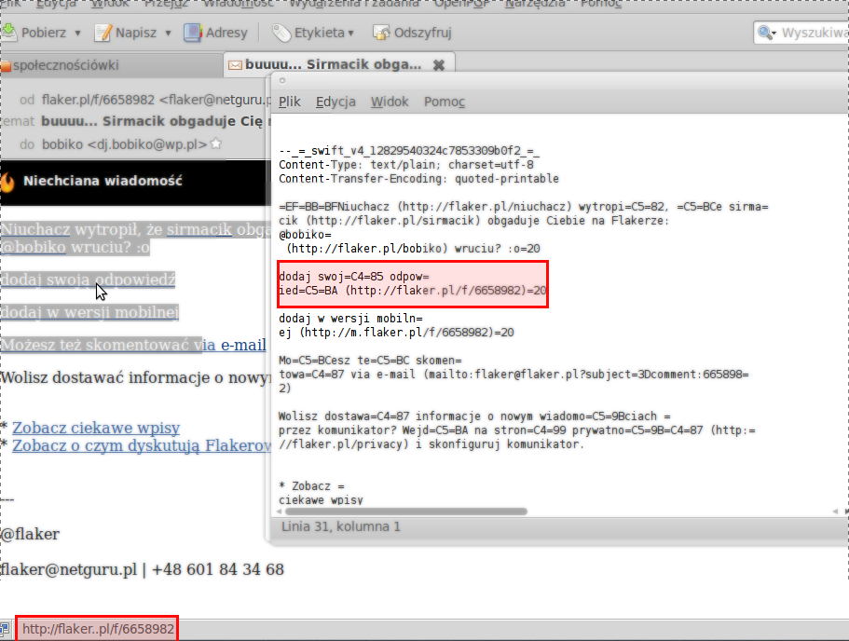This screenshot has width=849, height=641.
Task: Click the 'dodaj swoją odpowiedź' link
Action: pos(88,279)
